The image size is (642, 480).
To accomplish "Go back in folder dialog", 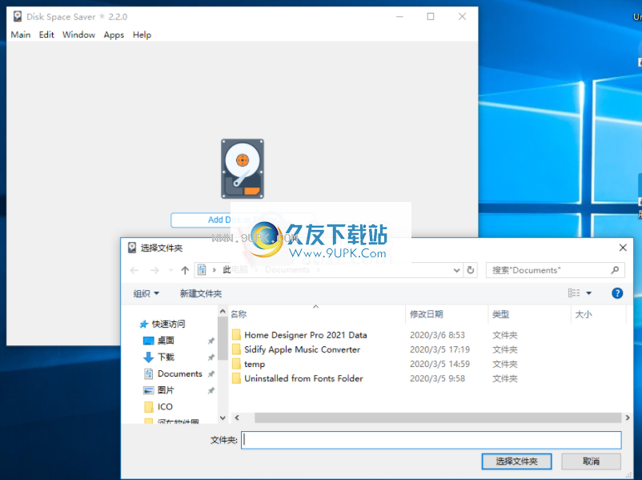I will [x=134, y=270].
